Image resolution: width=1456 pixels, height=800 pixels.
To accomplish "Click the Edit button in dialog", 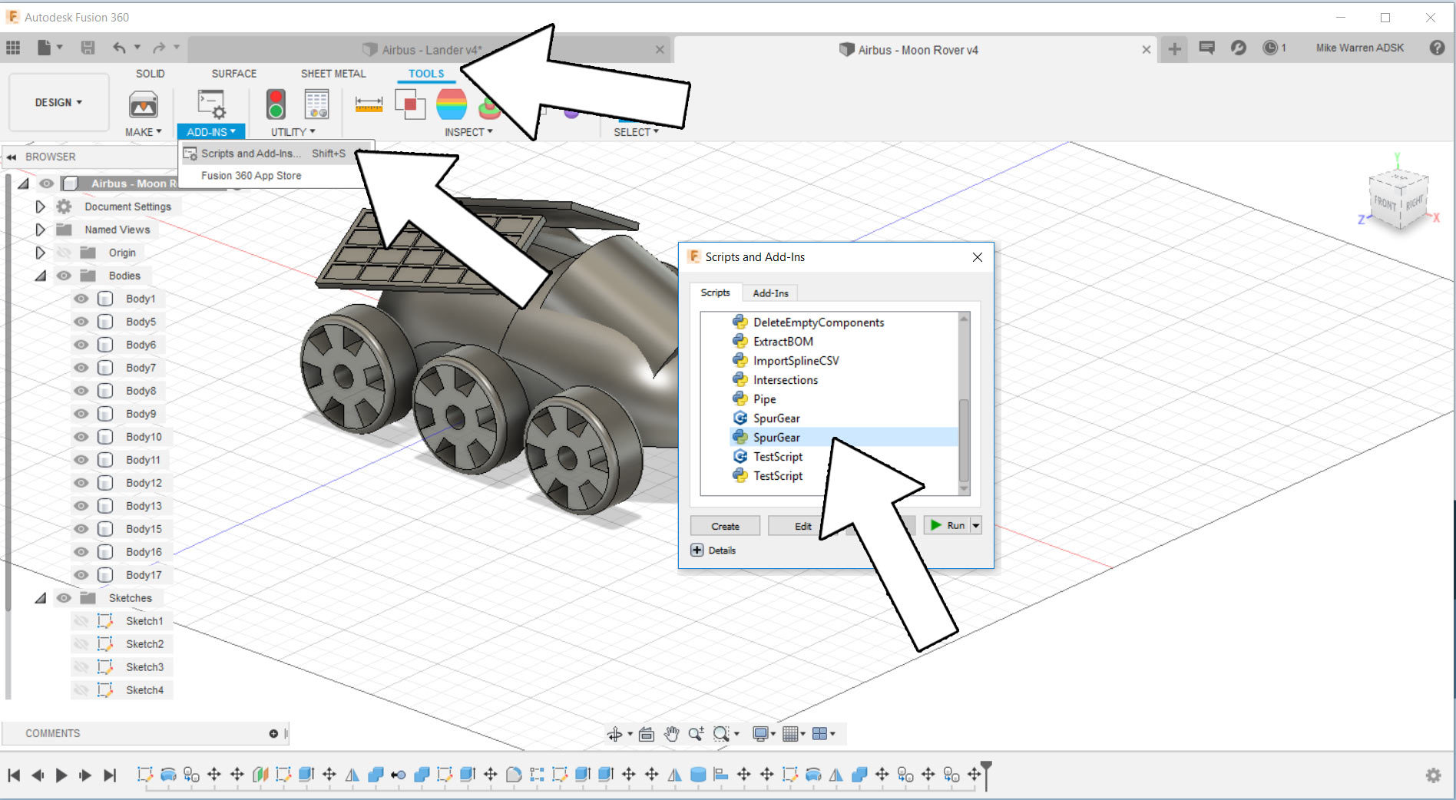I will pos(802,526).
